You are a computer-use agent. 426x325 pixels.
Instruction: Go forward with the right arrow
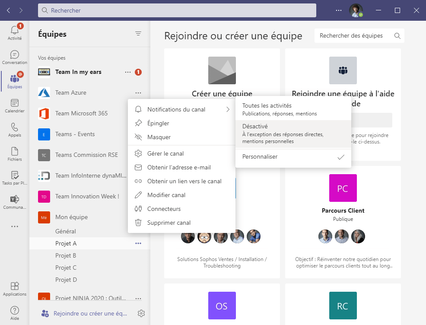(x=21, y=10)
